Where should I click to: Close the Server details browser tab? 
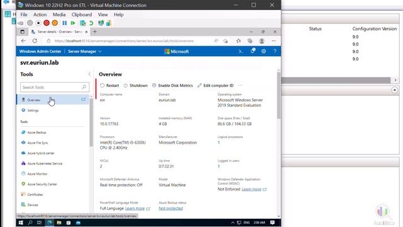tap(86, 32)
